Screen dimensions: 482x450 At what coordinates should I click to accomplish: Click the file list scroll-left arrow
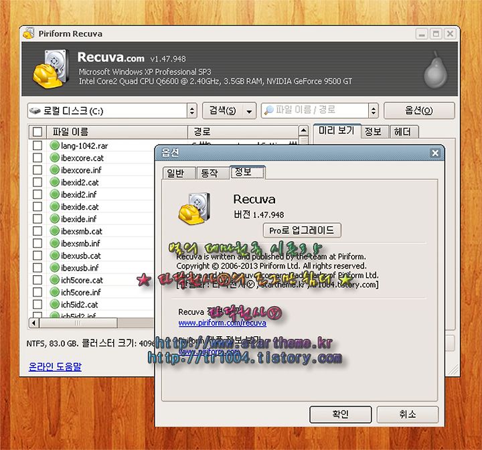pyautogui.click(x=34, y=323)
